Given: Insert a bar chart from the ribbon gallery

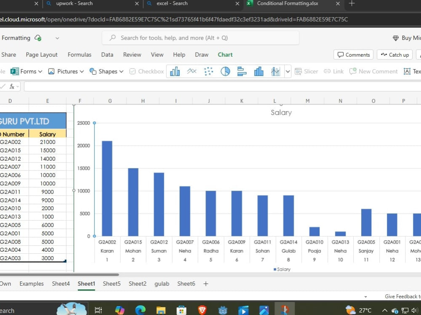Looking at the screenshot, I should (242, 71).
